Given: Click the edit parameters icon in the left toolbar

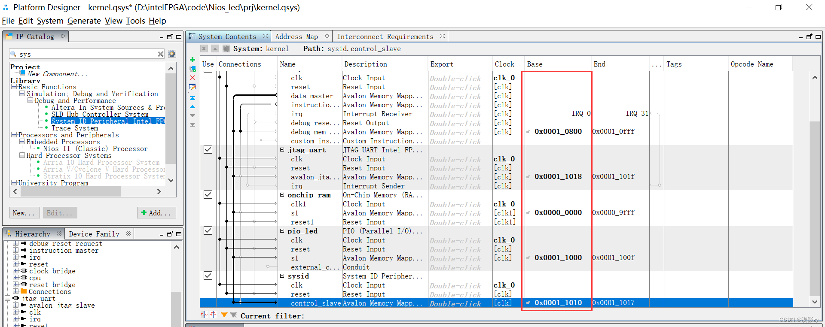Looking at the screenshot, I should pos(192,87).
